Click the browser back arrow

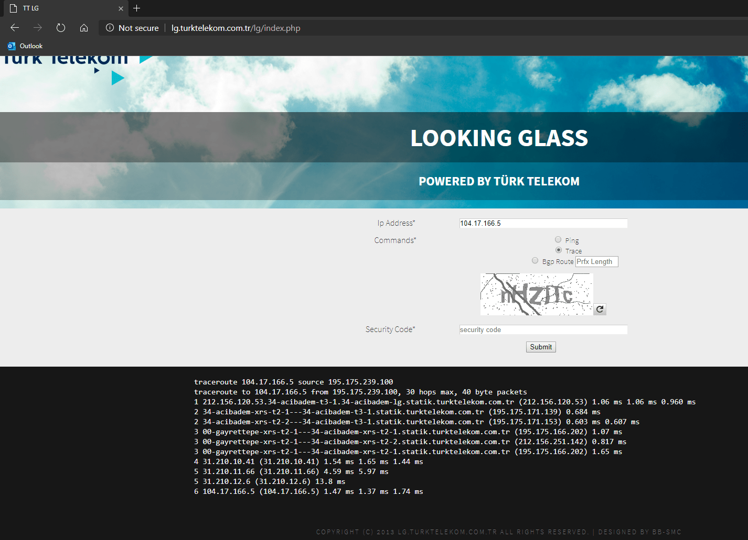click(x=15, y=28)
